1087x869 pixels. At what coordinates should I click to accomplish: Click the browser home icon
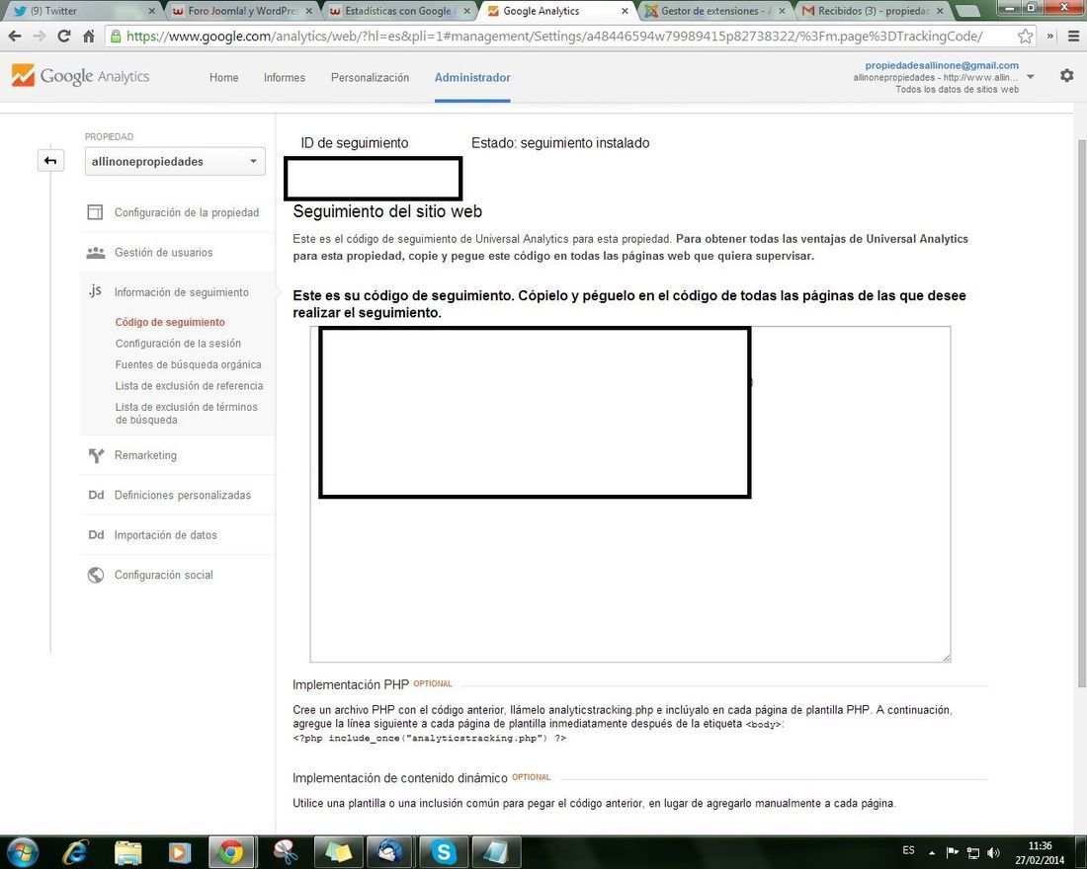click(89, 36)
